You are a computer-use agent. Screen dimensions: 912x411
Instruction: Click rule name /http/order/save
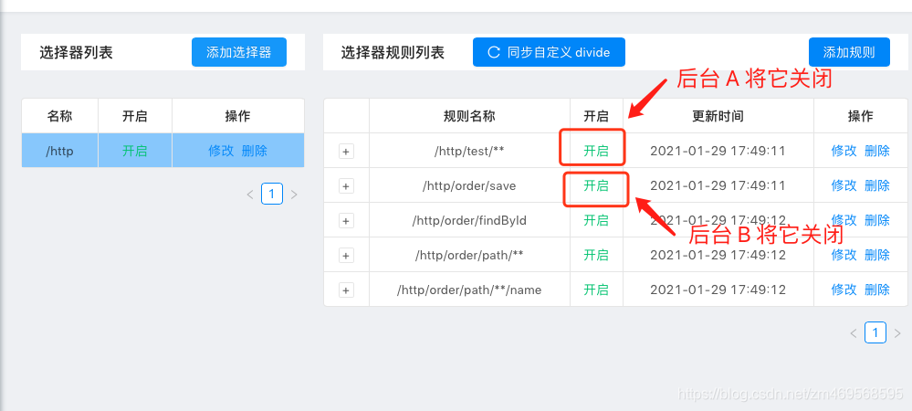(469, 185)
